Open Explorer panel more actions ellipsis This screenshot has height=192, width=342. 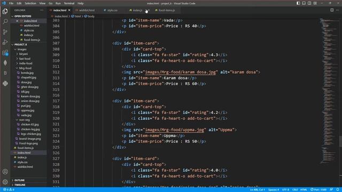point(42,10)
